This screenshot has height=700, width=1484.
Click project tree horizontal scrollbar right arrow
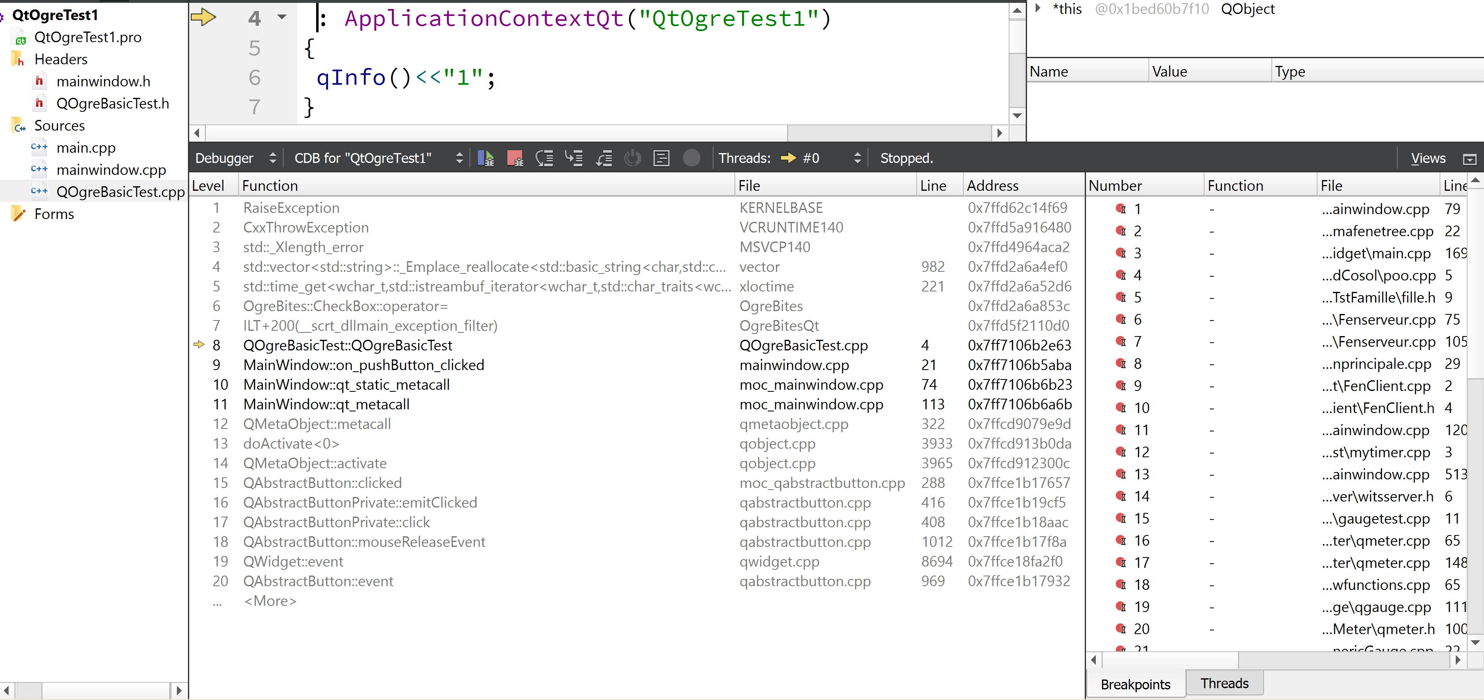[179, 690]
